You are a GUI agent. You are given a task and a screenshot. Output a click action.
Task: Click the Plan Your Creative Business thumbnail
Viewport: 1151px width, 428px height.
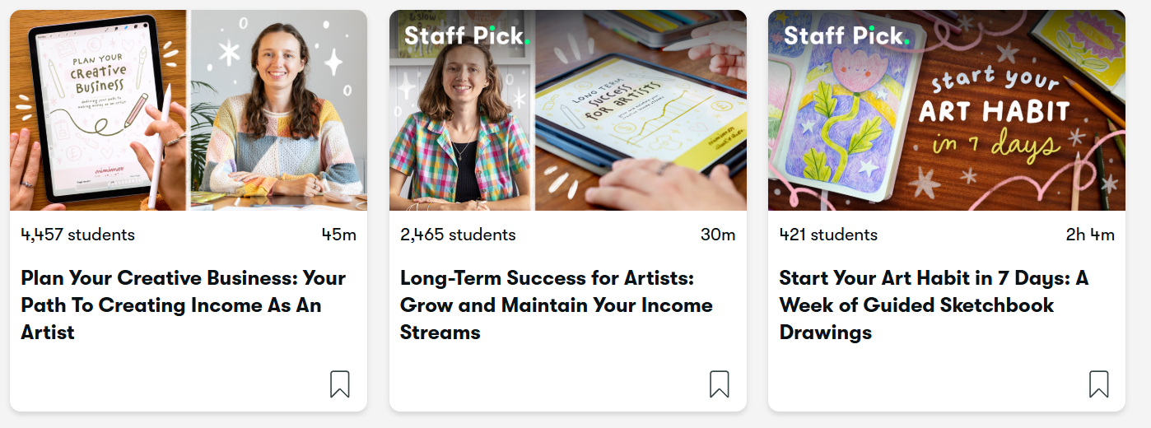click(x=189, y=110)
